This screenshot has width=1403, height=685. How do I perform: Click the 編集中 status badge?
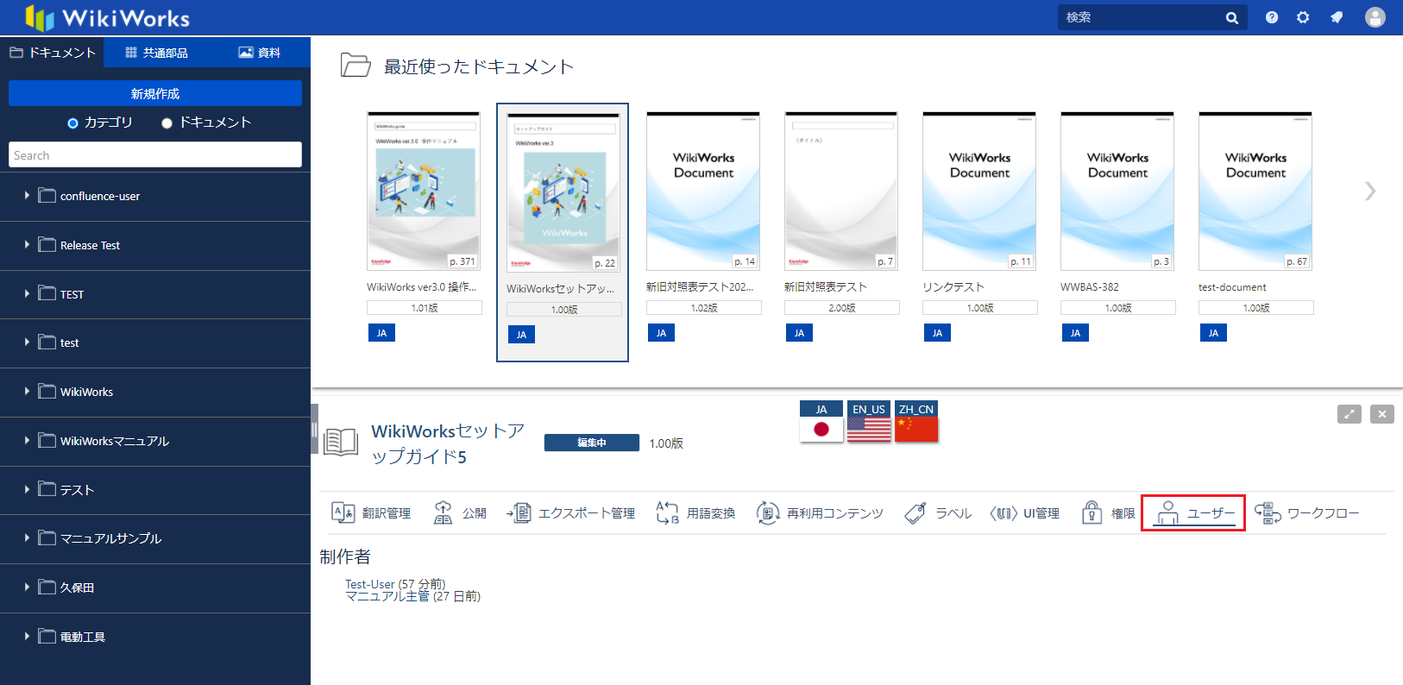[x=592, y=443]
